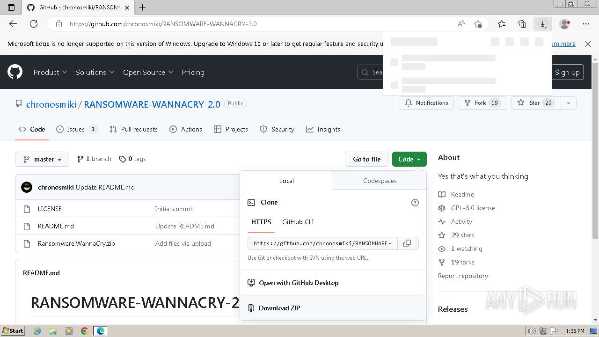Screen dimensions: 599x337
Task: Switch to the Codespaces tab
Action: pos(380,181)
